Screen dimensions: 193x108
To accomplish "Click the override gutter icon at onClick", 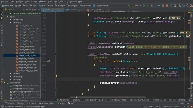I will (x=49, y=61).
